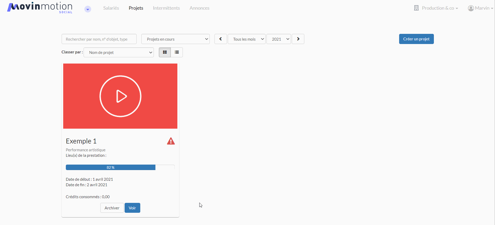Open the Nom de projet sort dropdown
The height and width of the screenshot is (225, 495).
click(x=119, y=52)
